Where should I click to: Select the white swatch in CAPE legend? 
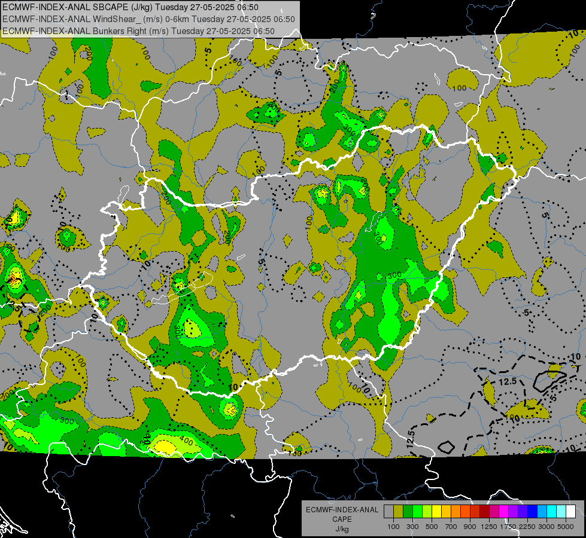click(570, 511)
